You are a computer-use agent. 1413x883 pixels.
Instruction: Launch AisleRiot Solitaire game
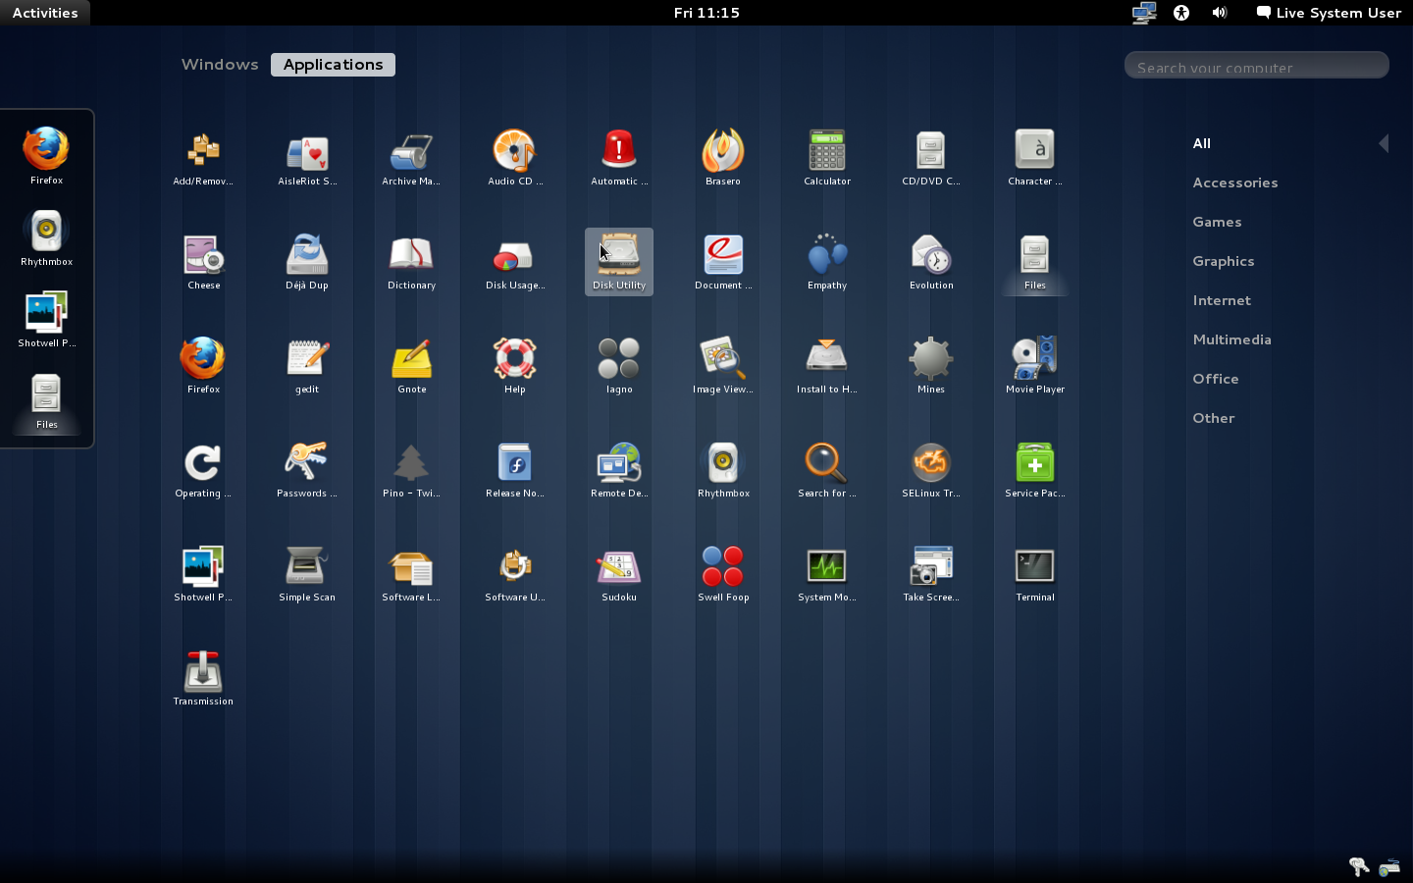tap(307, 159)
